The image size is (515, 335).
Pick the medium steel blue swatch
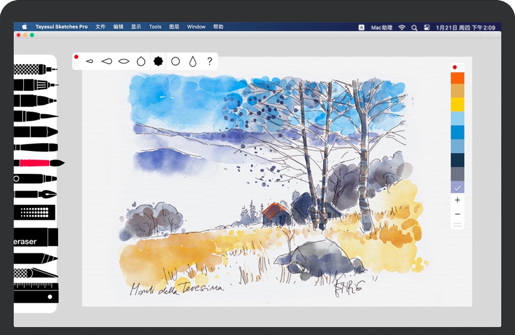457,146
